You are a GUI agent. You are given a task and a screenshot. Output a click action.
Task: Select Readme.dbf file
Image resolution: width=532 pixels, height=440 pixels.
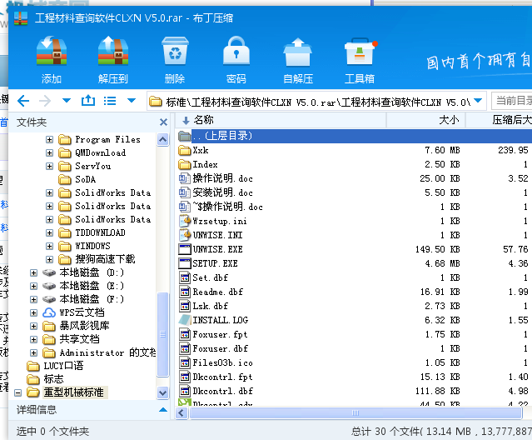(211, 292)
